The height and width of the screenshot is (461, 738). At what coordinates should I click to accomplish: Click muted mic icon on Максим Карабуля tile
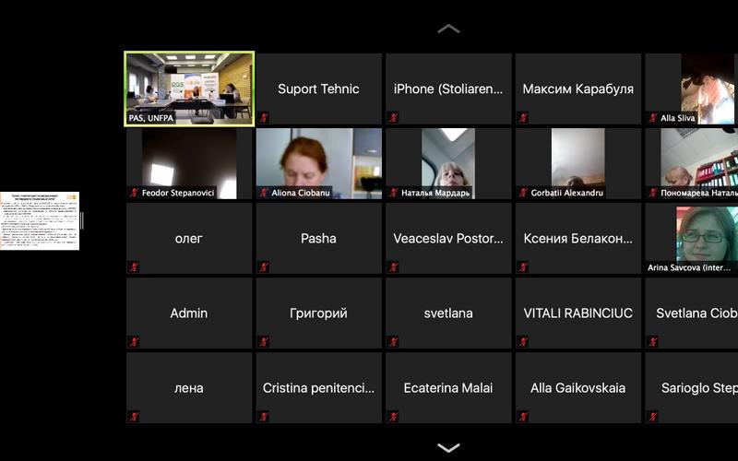click(523, 118)
